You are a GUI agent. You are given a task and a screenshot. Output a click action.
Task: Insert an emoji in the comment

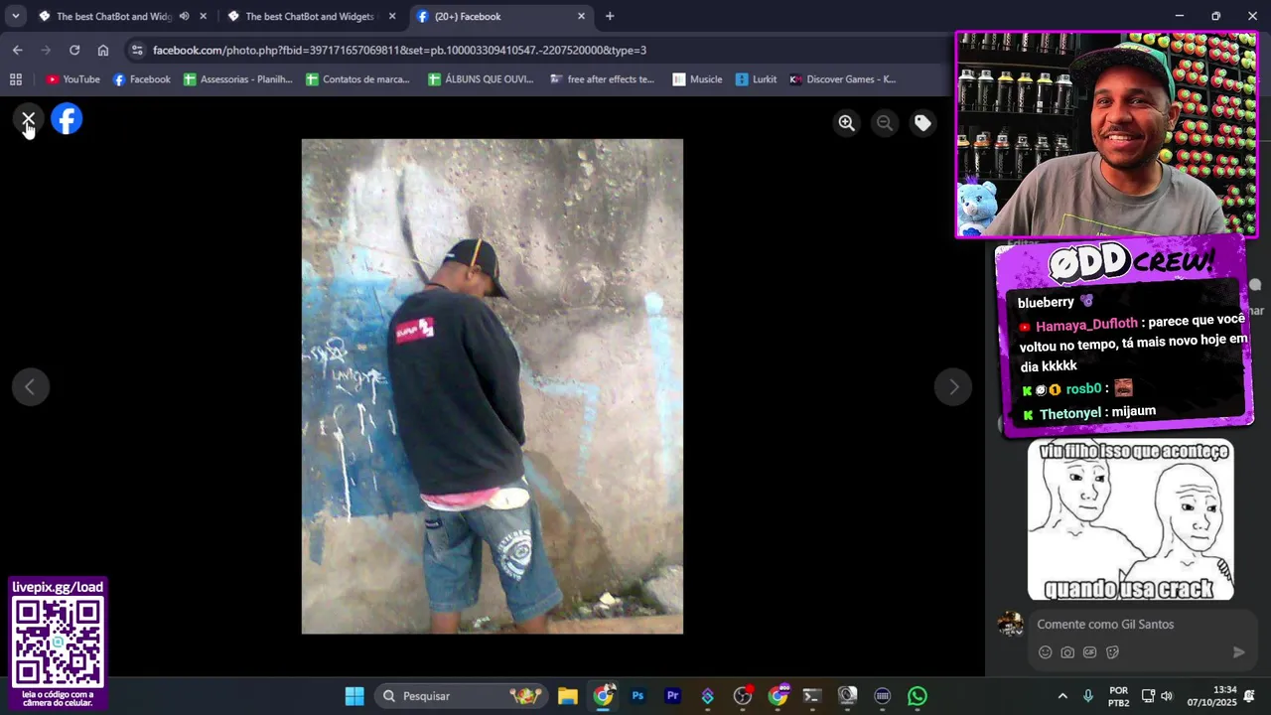click(1045, 652)
